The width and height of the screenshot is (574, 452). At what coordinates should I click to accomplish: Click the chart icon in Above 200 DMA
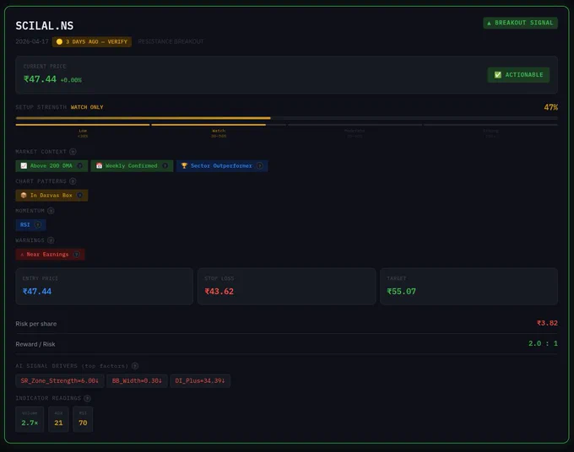(24, 165)
